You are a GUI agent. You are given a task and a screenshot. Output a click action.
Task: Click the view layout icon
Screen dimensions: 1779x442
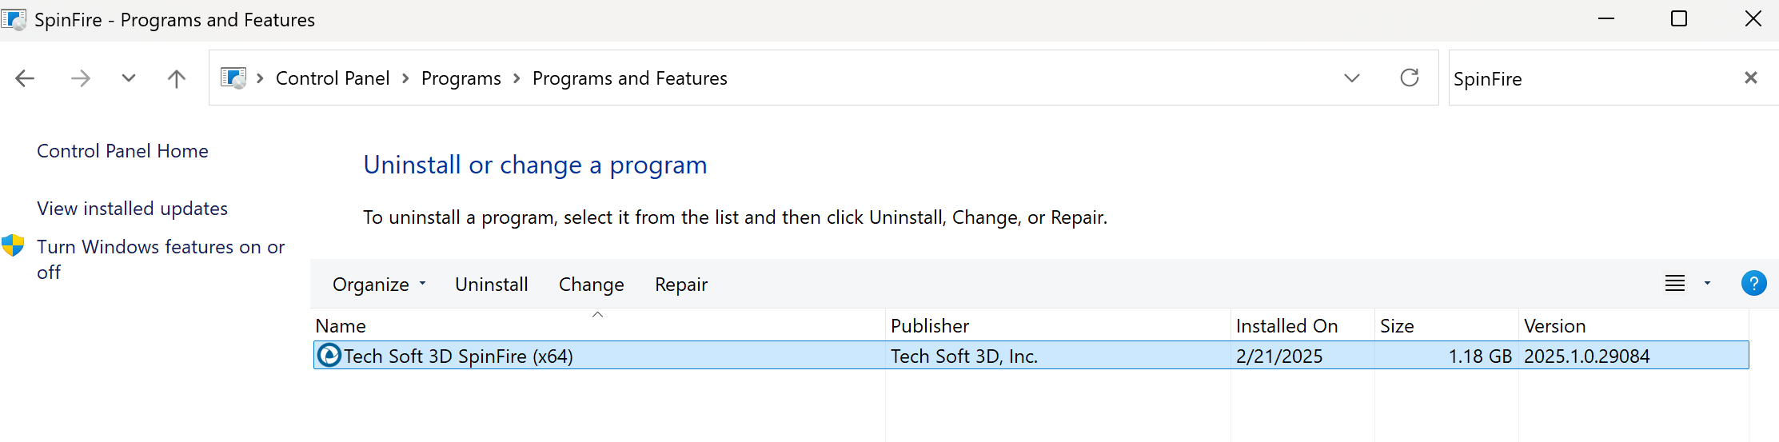point(1674,283)
